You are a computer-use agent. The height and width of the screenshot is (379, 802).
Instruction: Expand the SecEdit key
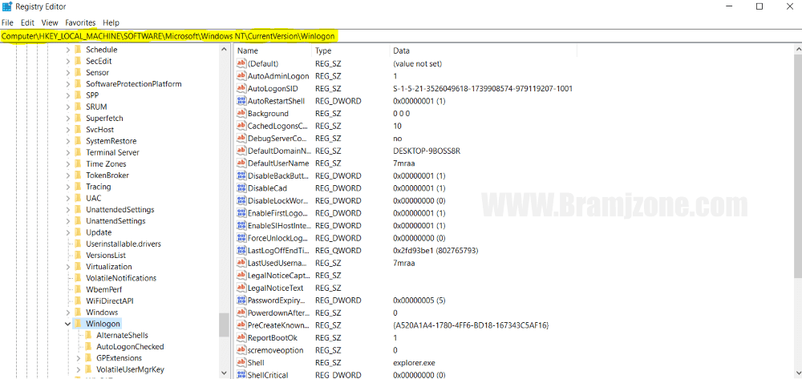click(67, 61)
